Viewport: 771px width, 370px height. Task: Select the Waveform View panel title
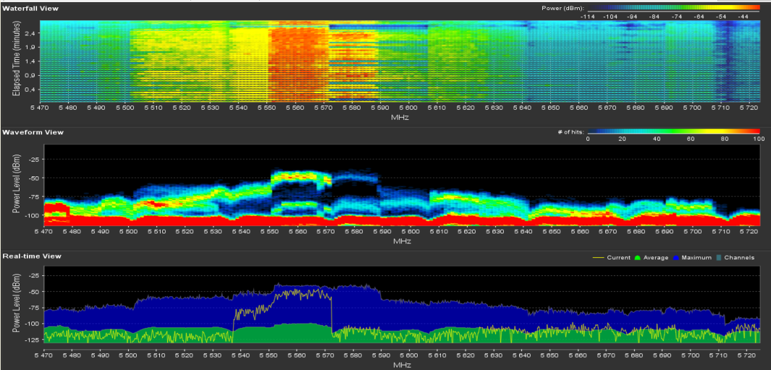point(33,132)
